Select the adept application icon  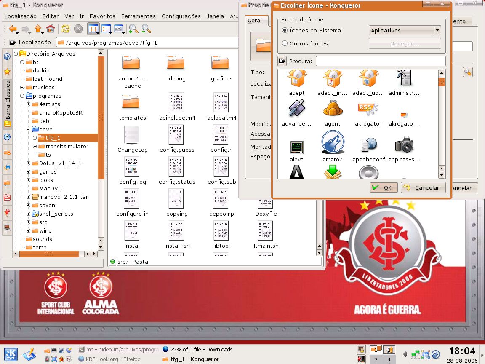pyautogui.click(x=297, y=83)
